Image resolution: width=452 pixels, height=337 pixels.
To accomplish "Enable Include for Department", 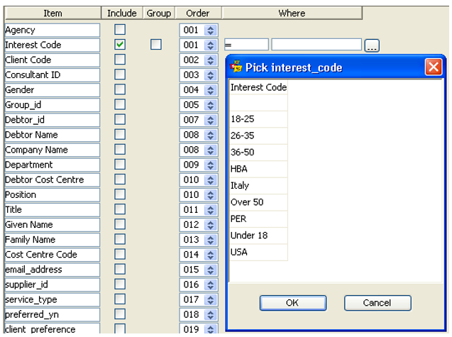I will (x=120, y=165).
